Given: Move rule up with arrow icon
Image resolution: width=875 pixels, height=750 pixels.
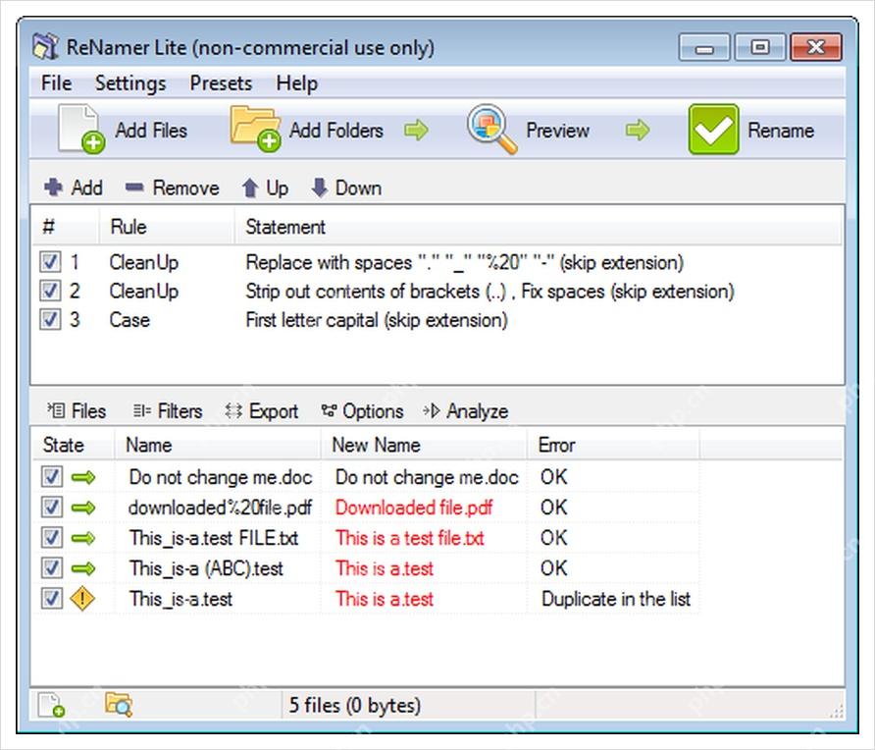Looking at the screenshot, I should point(250,187).
